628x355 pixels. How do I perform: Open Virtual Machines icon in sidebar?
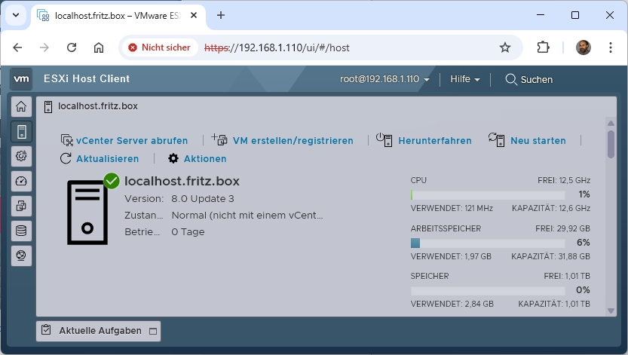point(21,206)
